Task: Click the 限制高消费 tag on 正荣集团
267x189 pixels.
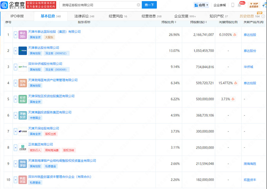Action: tap(52, 150)
